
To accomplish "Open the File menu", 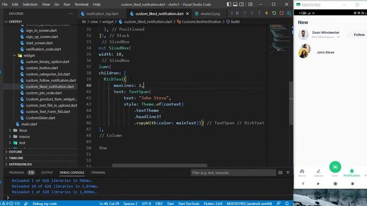I will click(x=5, y=4).
